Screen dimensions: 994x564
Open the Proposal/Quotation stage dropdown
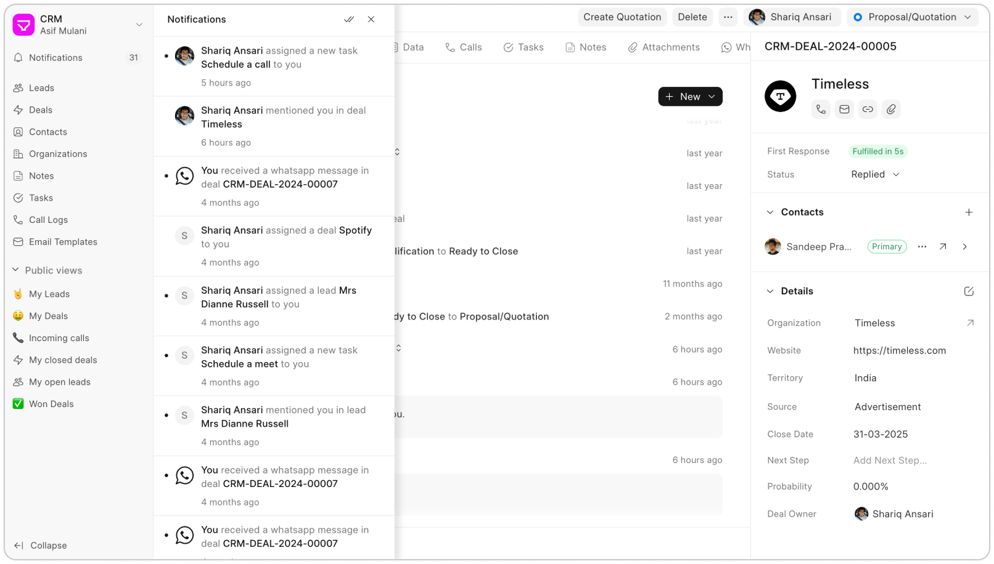pos(912,17)
